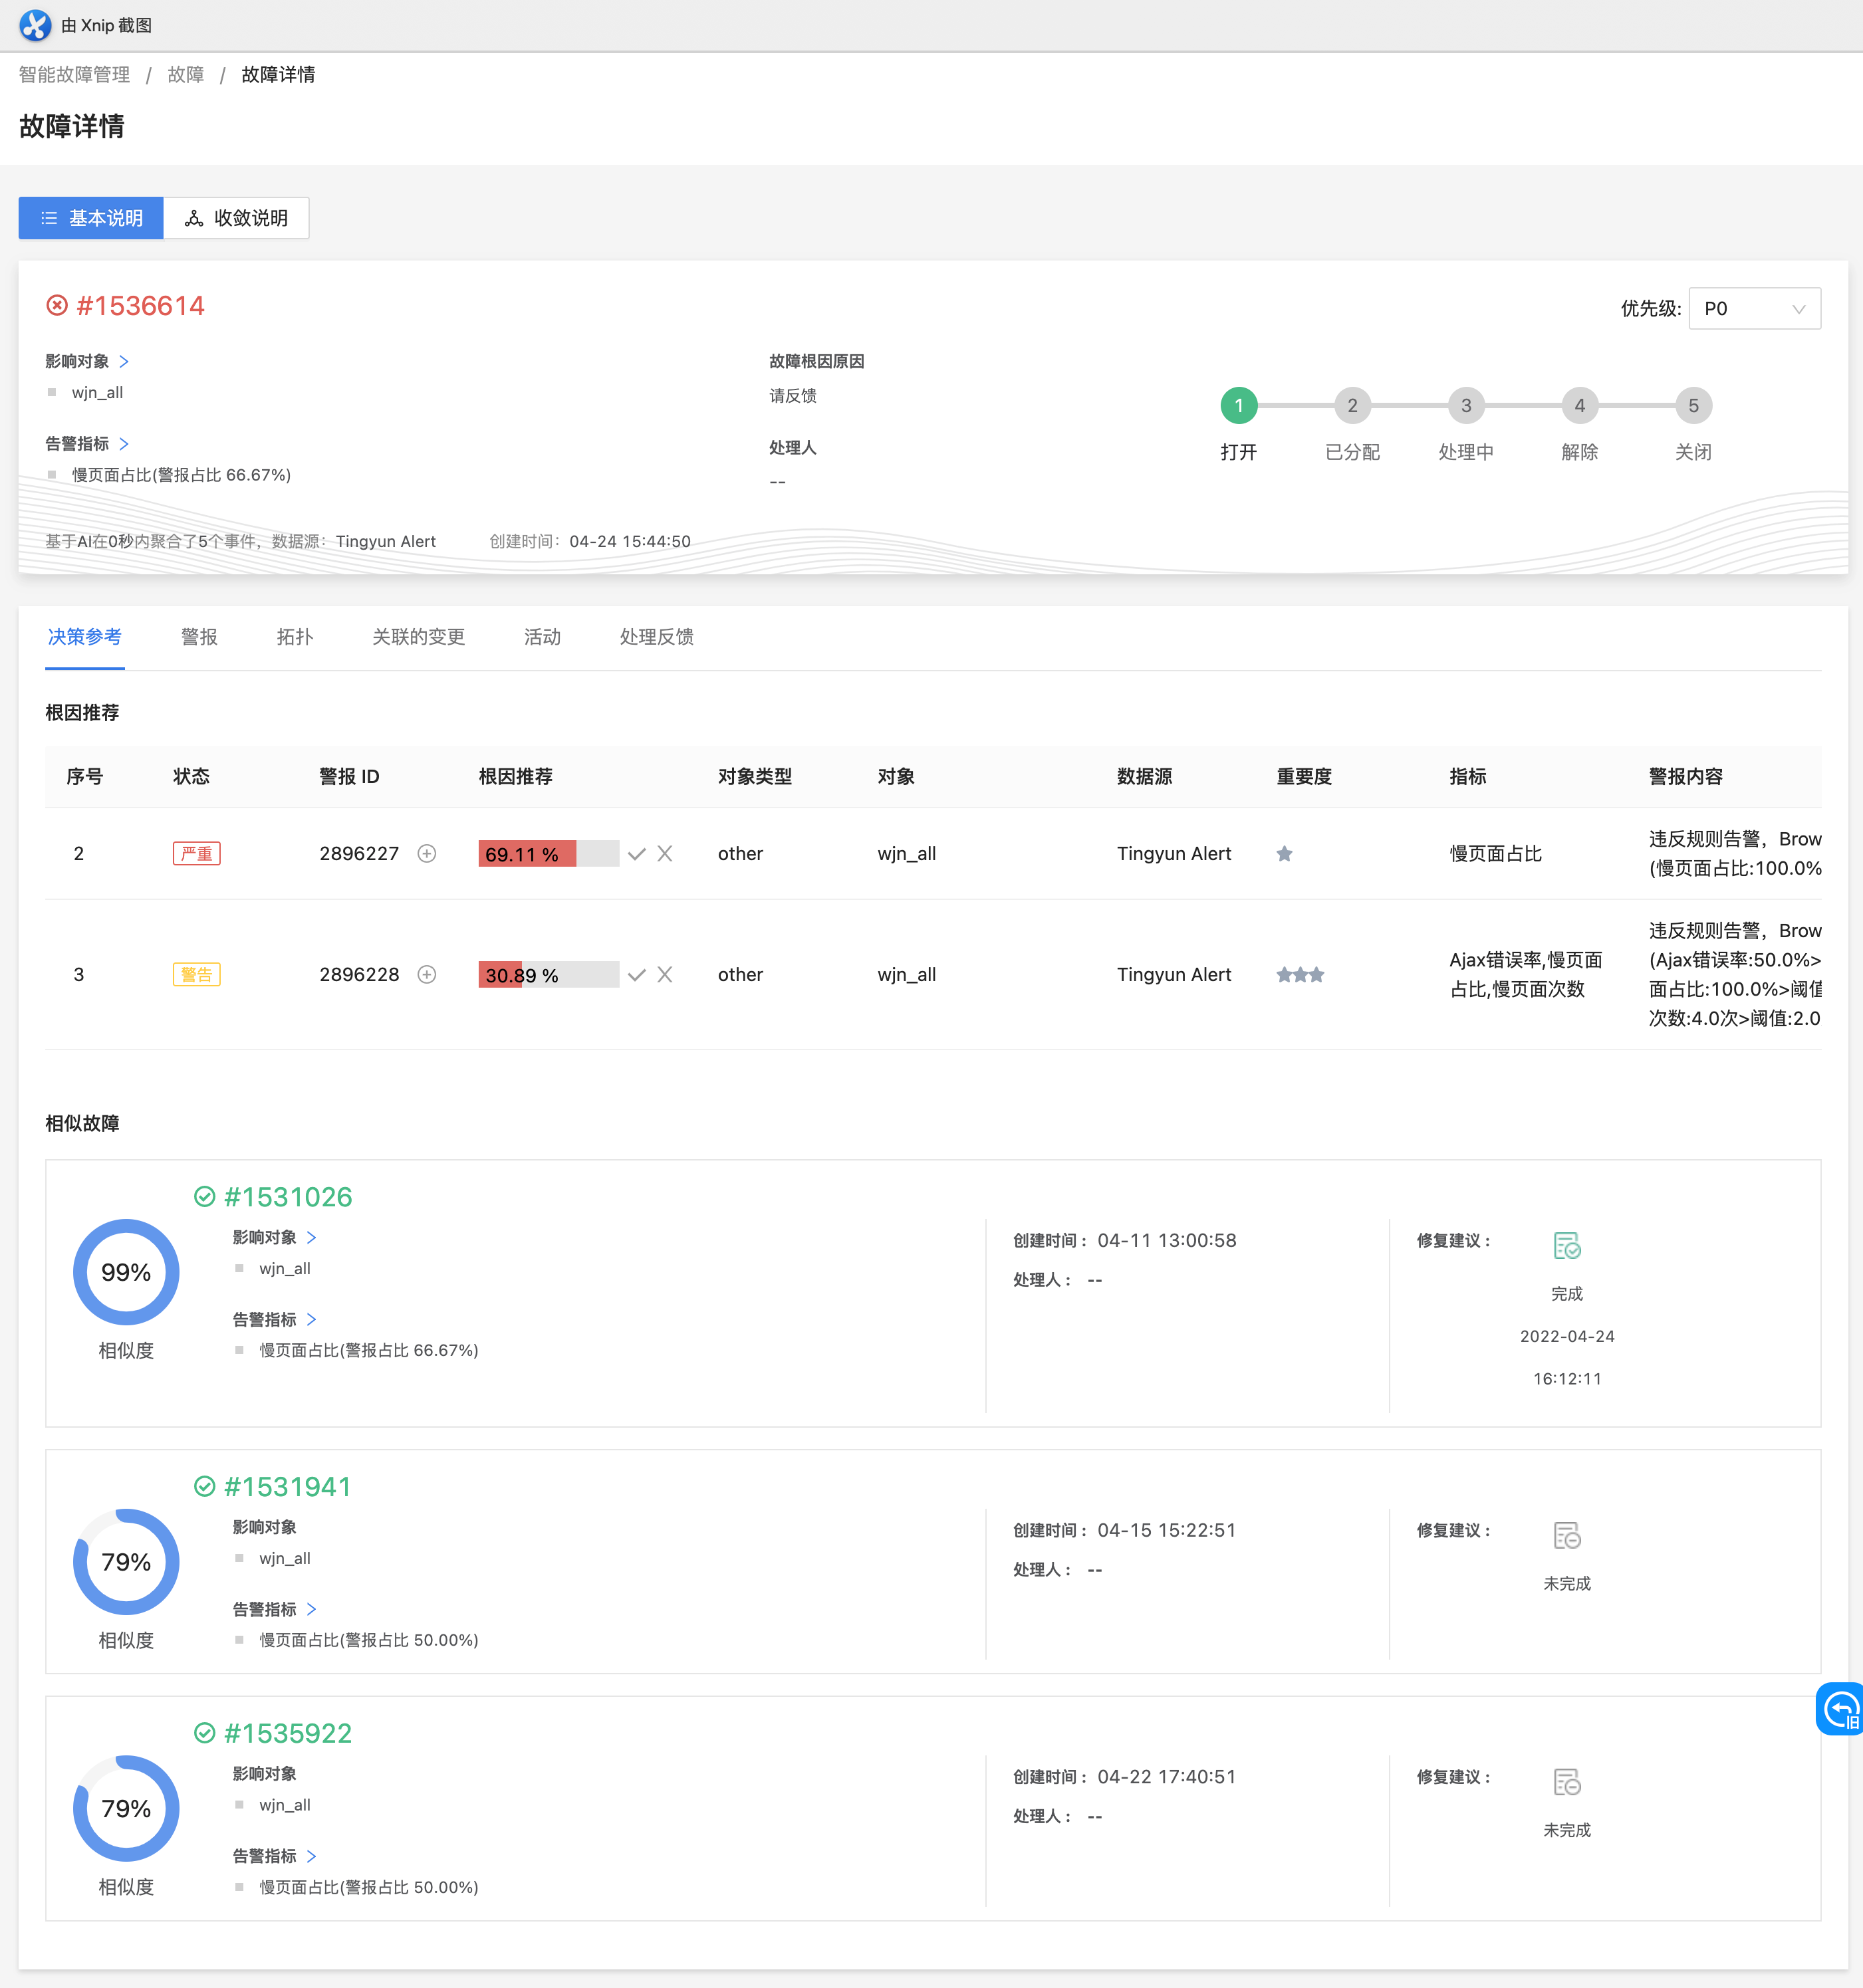Go to 故障 breadcrumb link
This screenshot has height=1988, width=1863.
coord(186,74)
